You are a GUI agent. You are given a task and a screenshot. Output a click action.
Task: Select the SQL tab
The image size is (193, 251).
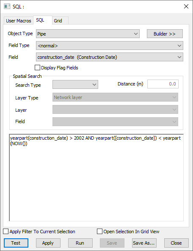43,20
